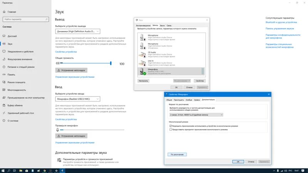This screenshot has height=173, width=308.
Task: Open notification center in system tray
Action: [x=303, y=171]
